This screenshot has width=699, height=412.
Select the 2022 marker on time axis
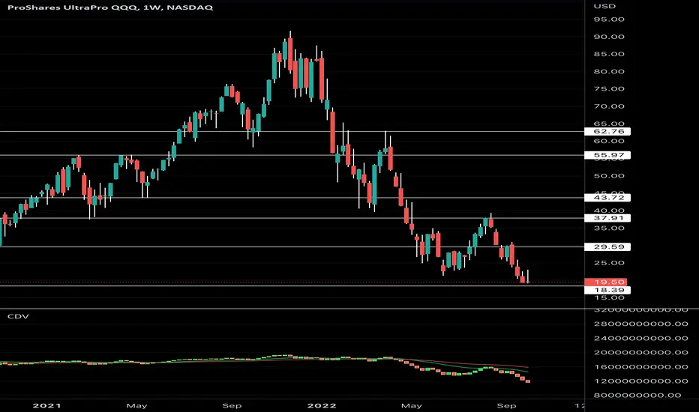click(322, 406)
